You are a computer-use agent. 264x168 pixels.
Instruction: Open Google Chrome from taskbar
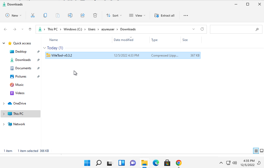[179, 163]
